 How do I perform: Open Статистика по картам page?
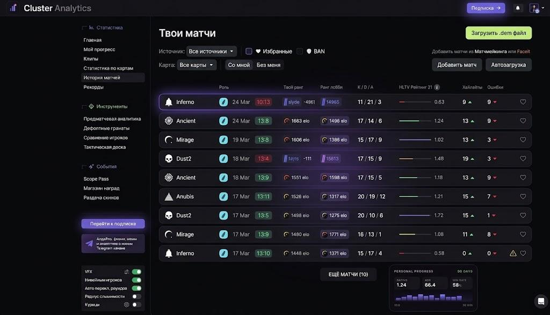(x=108, y=68)
